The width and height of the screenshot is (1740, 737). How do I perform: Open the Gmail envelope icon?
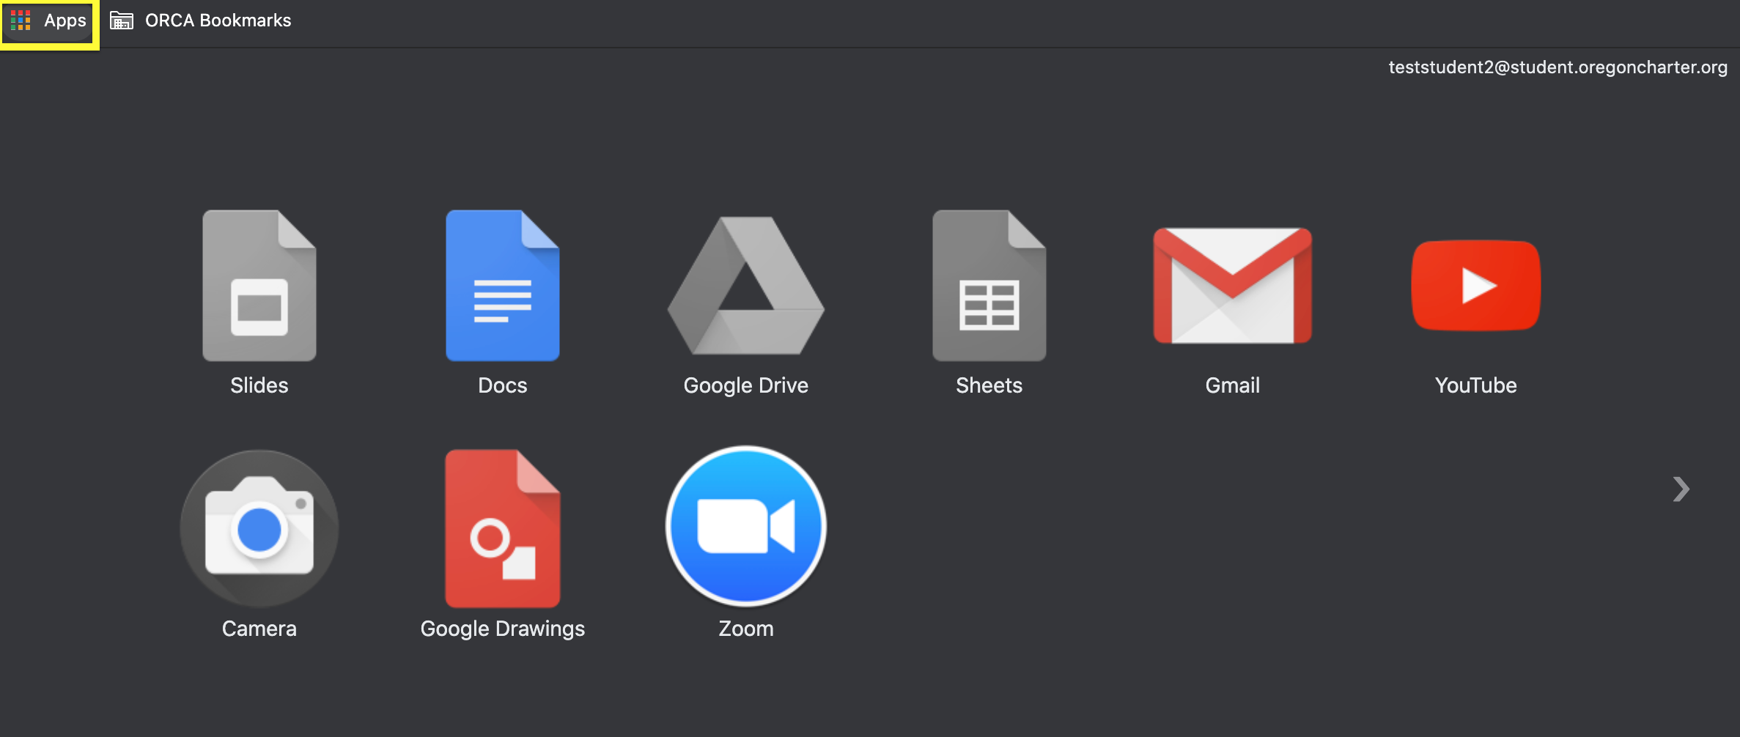1233,286
